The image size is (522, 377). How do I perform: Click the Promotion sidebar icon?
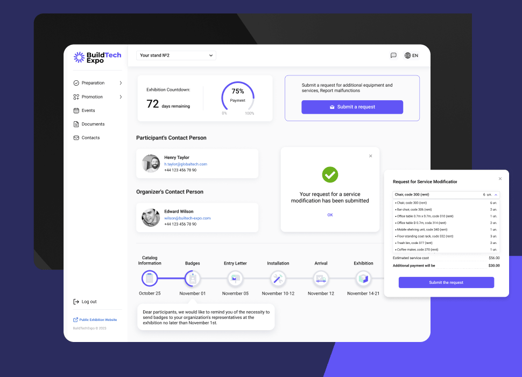click(76, 97)
